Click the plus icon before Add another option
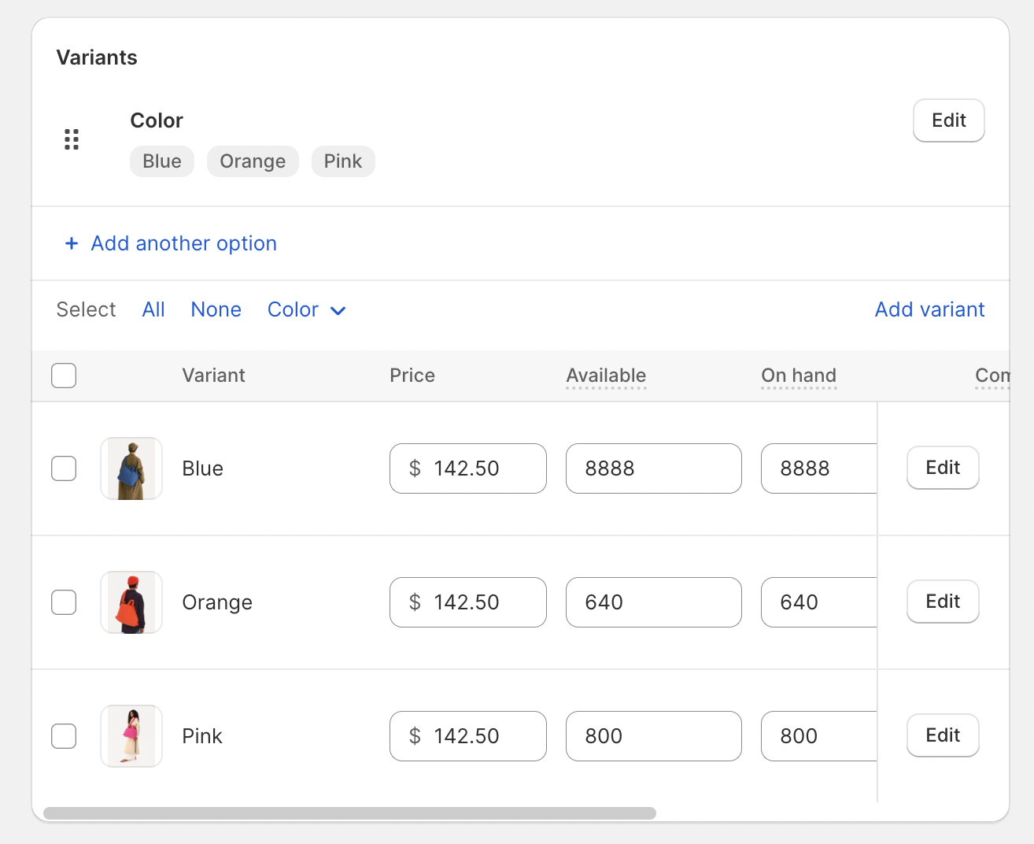This screenshot has height=844, width=1034. 71,243
